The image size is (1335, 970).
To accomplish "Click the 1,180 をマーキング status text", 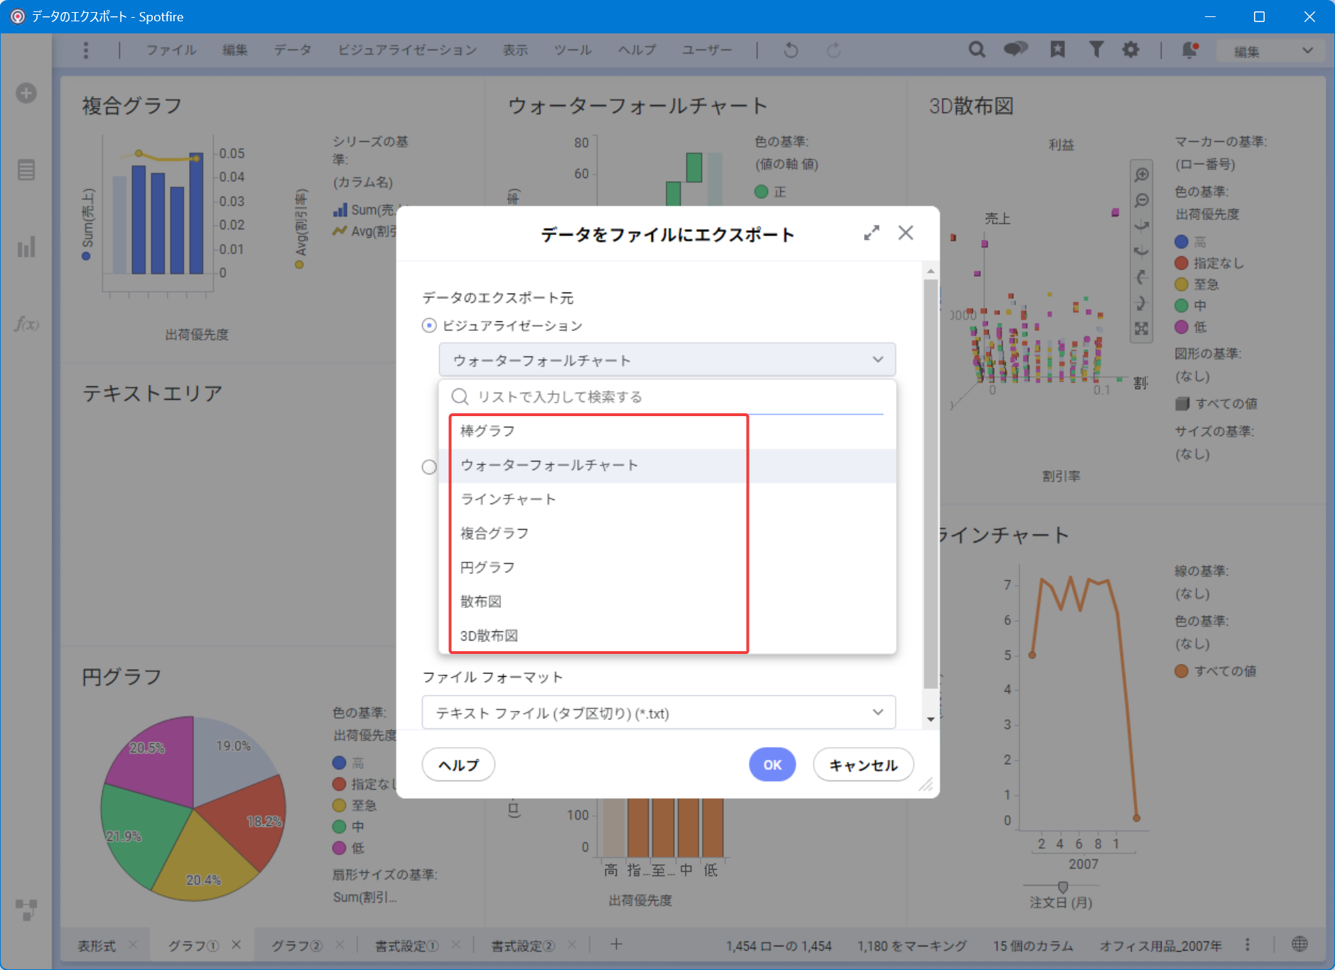I will [x=912, y=945].
